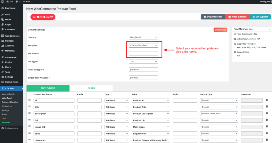
Task: Click the comments bubble icon in admin bar
Action: pos(17,2)
